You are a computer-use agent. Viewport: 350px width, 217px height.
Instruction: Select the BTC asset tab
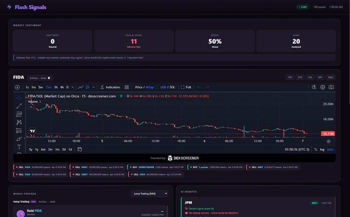click(290, 77)
